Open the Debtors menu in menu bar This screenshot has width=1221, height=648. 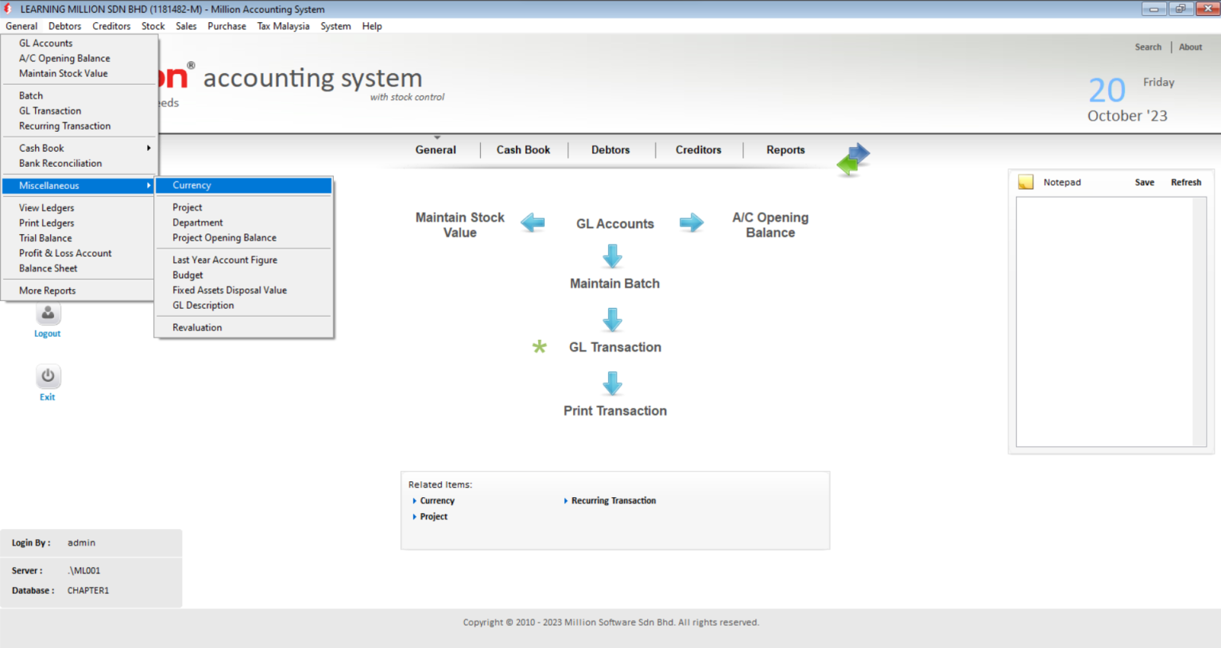click(64, 26)
